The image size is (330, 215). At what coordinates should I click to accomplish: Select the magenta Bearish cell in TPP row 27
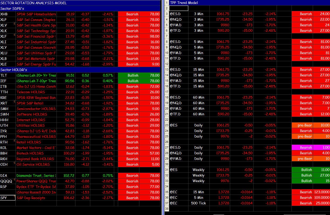click(x=302, y=147)
